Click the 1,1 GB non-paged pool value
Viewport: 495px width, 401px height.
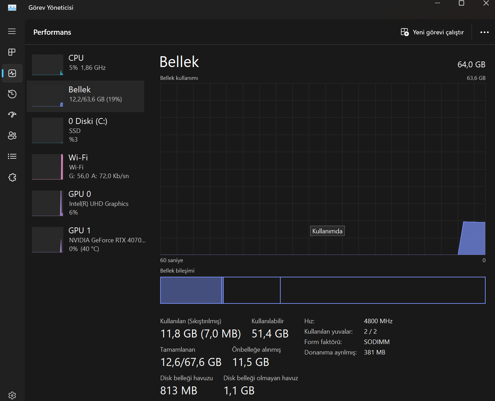click(239, 391)
